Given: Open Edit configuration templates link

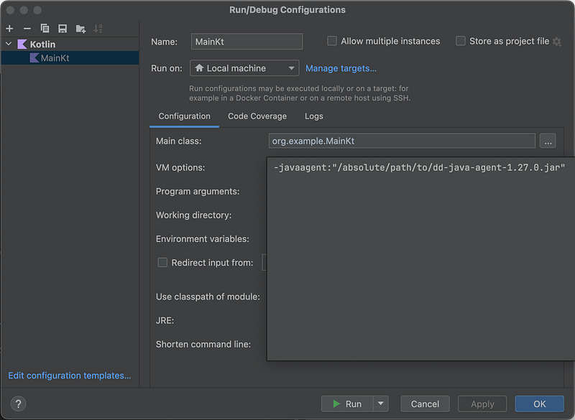Looking at the screenshot, I should [x=69, y=375].
